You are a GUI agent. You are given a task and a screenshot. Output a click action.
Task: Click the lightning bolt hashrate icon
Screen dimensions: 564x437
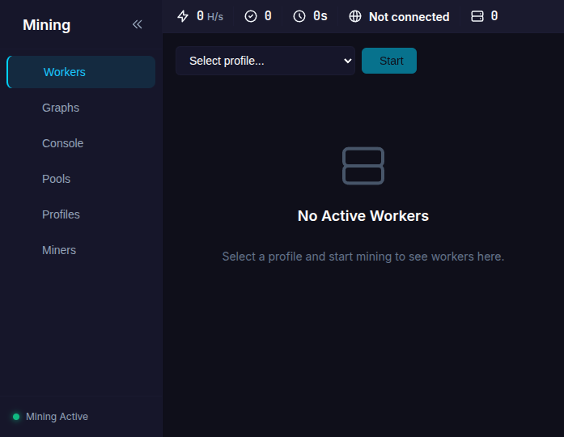pyautogui.click(x=183, y=16)
